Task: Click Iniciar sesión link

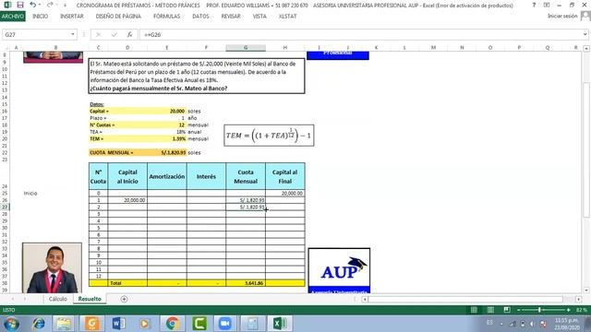Action: click(x=562, y=16)
